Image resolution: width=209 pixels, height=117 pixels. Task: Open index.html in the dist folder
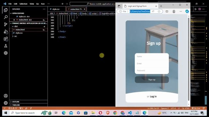tap(20, 30)
